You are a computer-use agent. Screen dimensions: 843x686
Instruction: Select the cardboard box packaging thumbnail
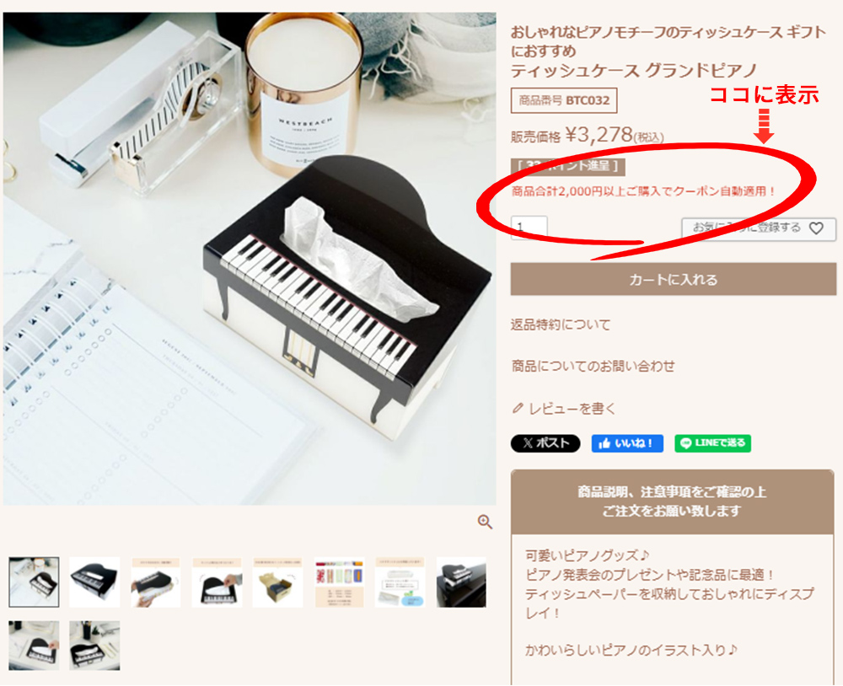click(278, 582)
